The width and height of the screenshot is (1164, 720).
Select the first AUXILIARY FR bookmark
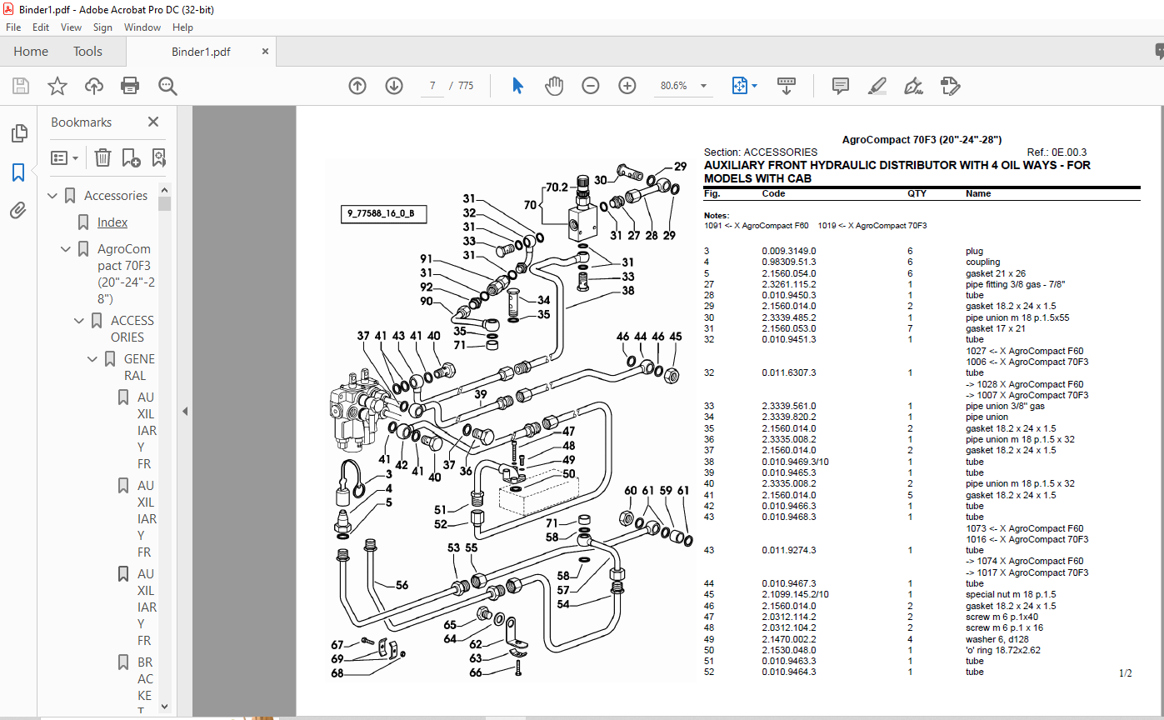[x=147, y=431]
